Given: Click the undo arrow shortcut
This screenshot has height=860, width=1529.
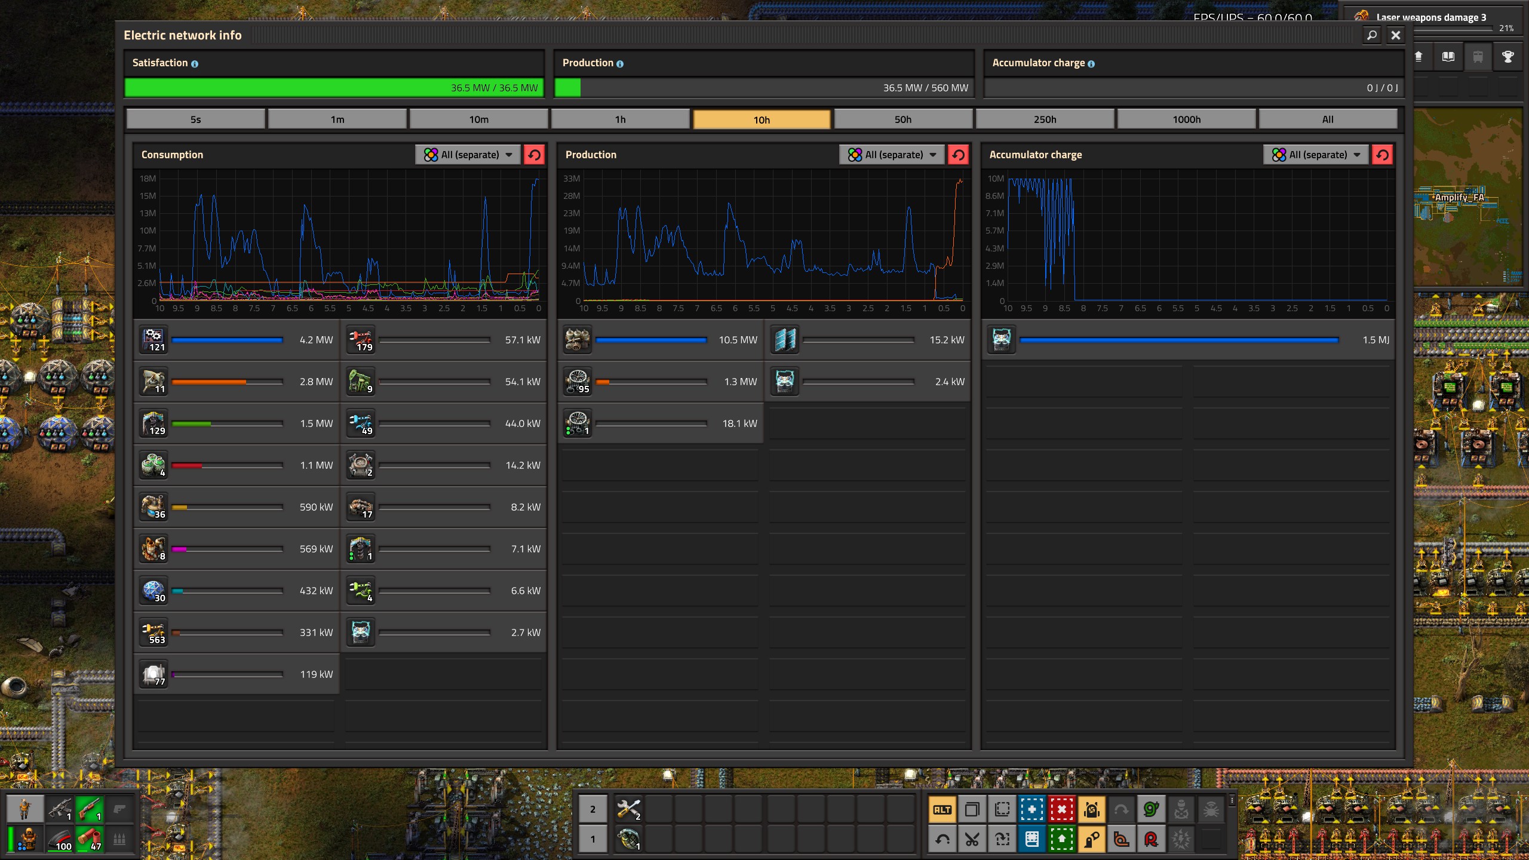Looking at the screenshot, I should pyautogui.click(x=942, y=840).
